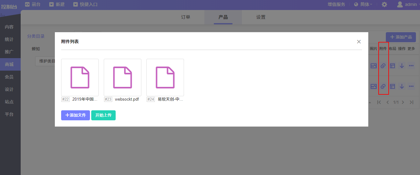
Task: Close the 附件列表 dialog with the X
Action: pyautogui.click(x=359, y=42)
